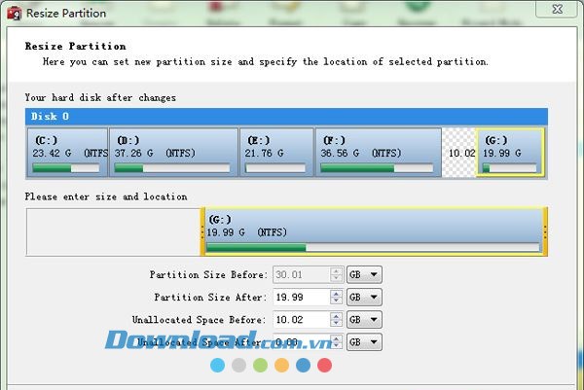
Task: Grab the right resize handle of G: bar
Action: coord(545,231)
